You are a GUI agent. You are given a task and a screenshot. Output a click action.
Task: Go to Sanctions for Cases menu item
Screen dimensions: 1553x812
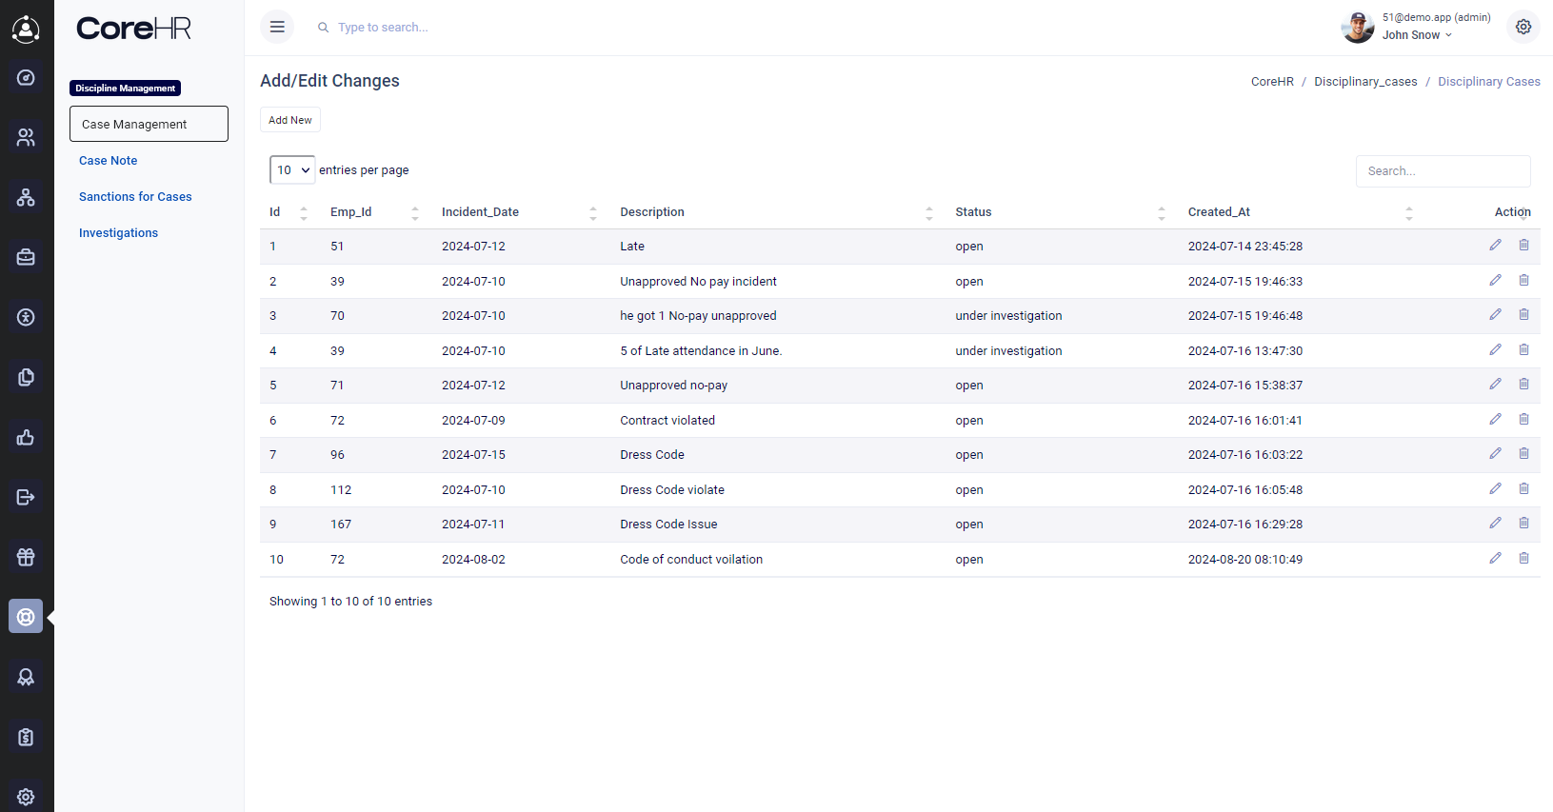[135, 197]
